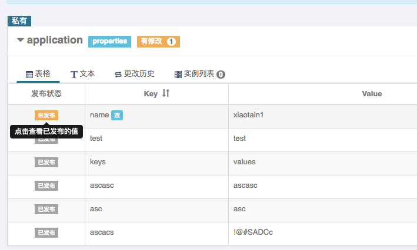Open the 更改历史 tab

coord(134,74)
